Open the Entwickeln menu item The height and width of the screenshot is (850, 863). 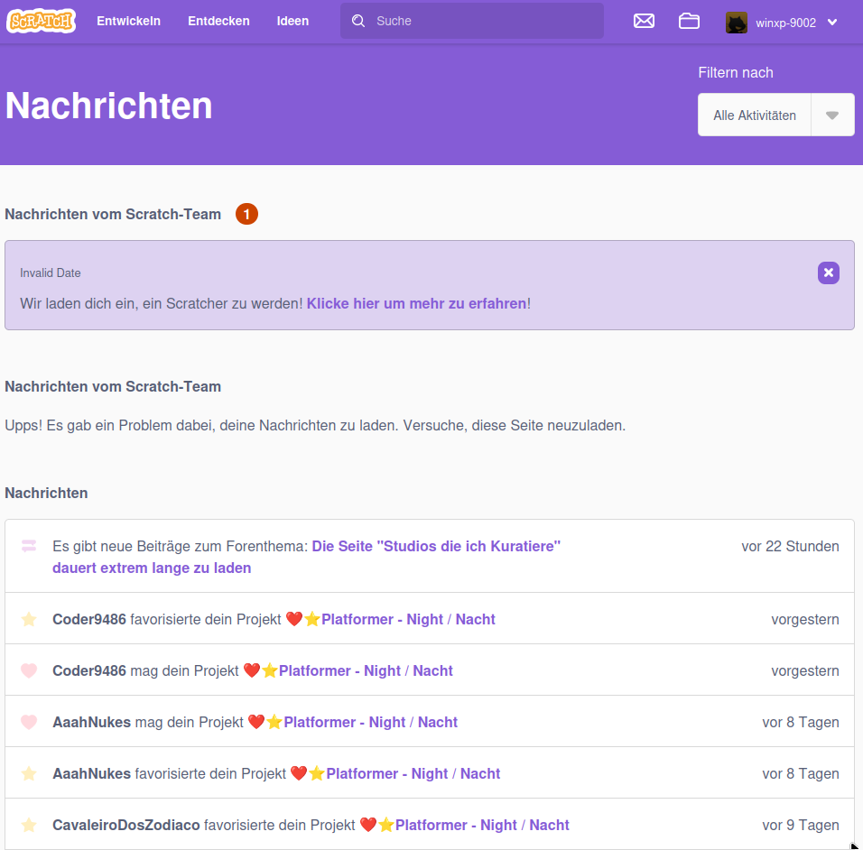(x=128, y=21)
